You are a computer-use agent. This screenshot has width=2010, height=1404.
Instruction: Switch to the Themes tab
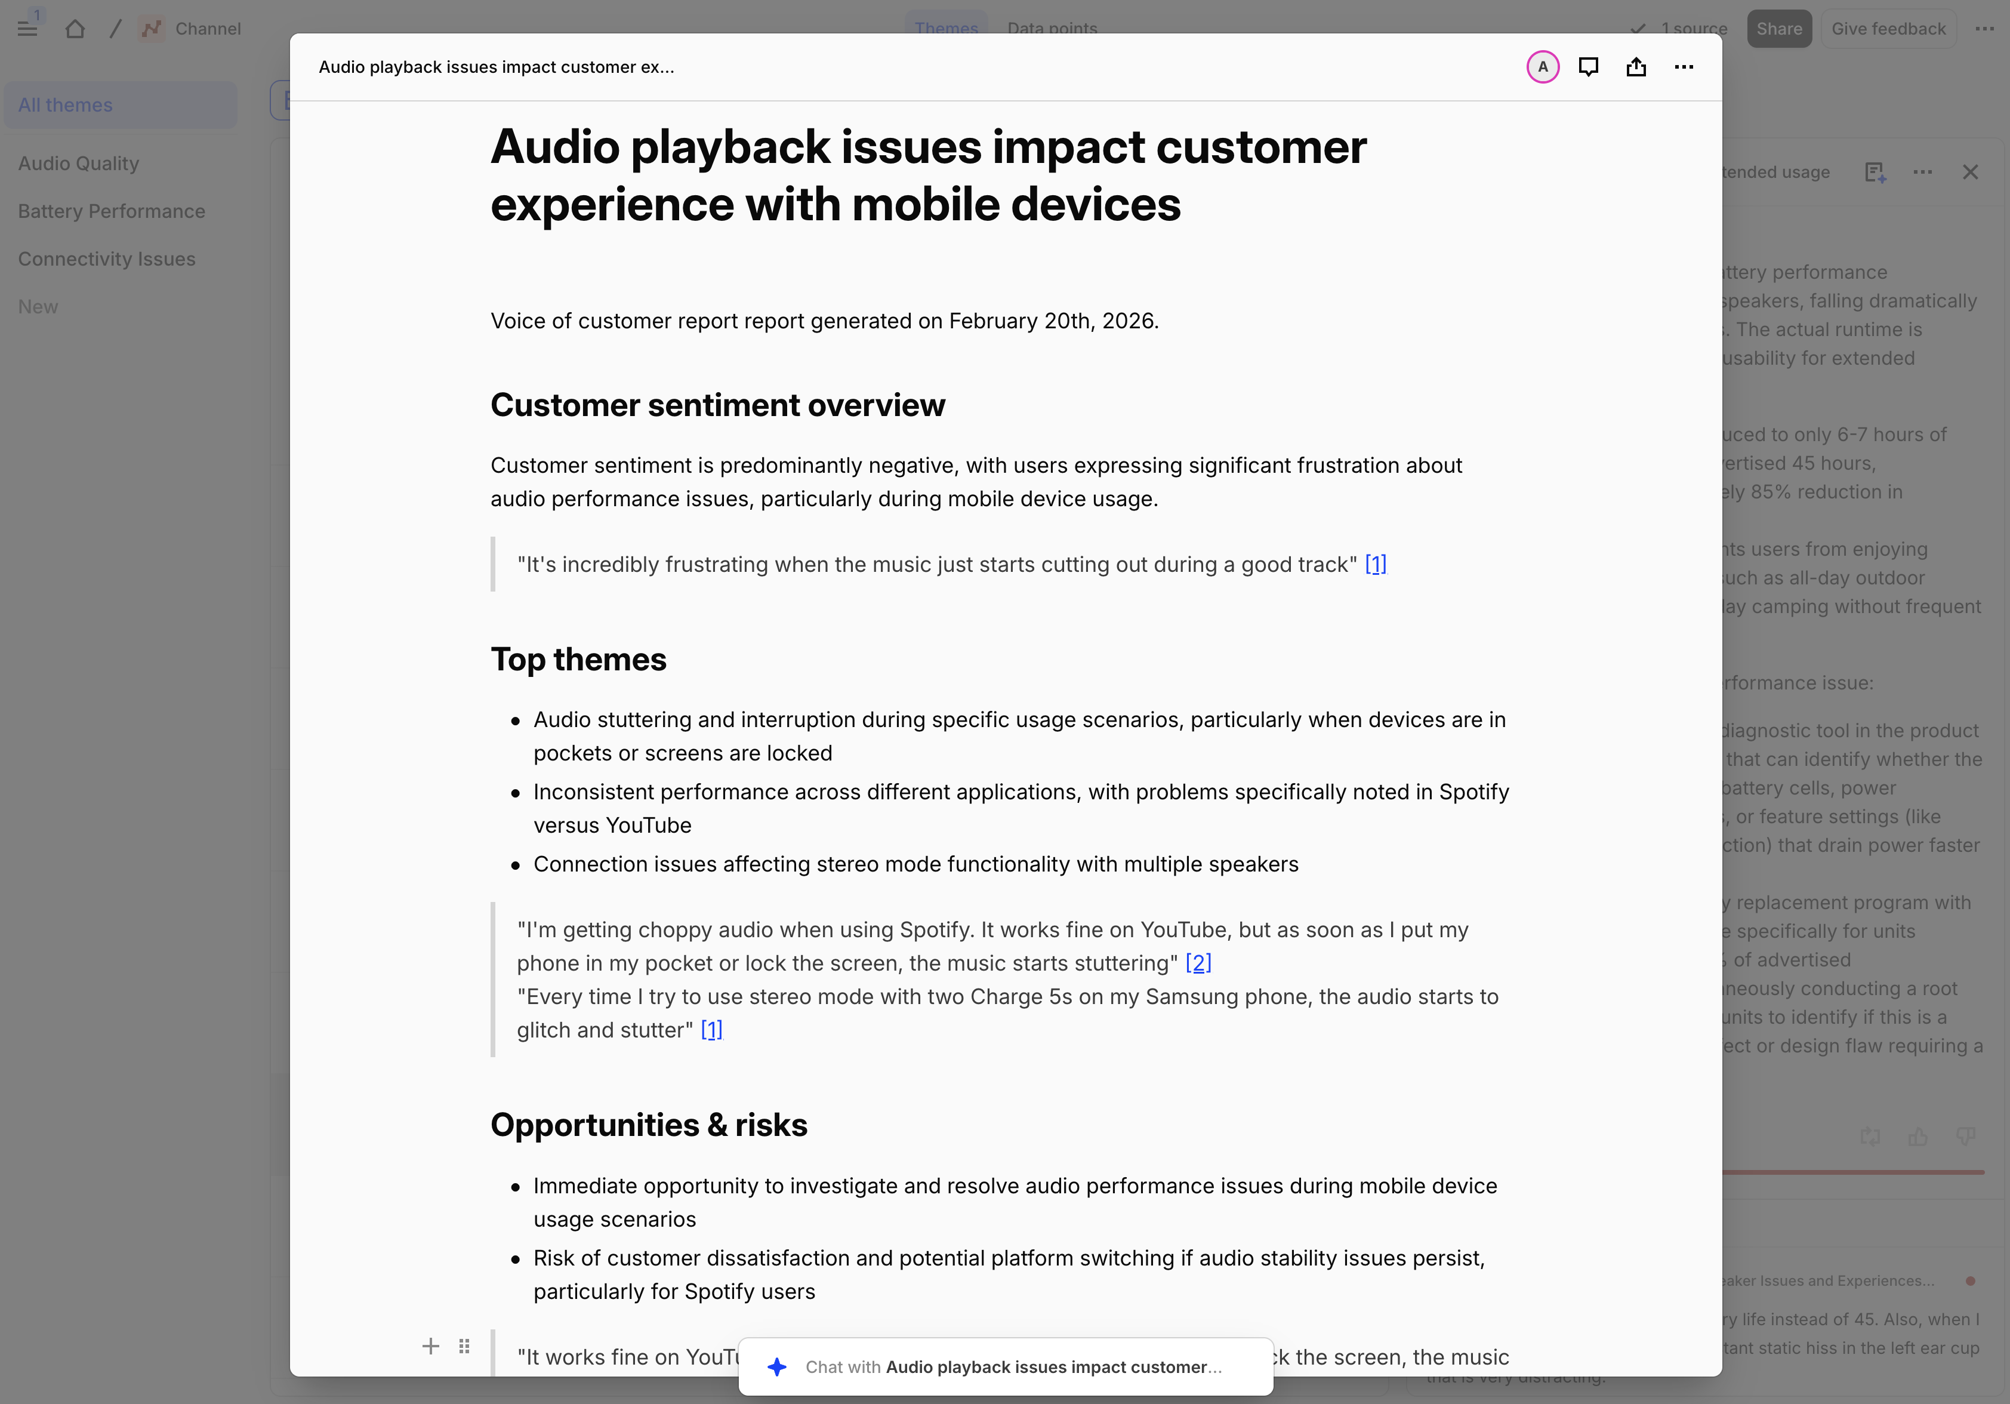[945, 28]
